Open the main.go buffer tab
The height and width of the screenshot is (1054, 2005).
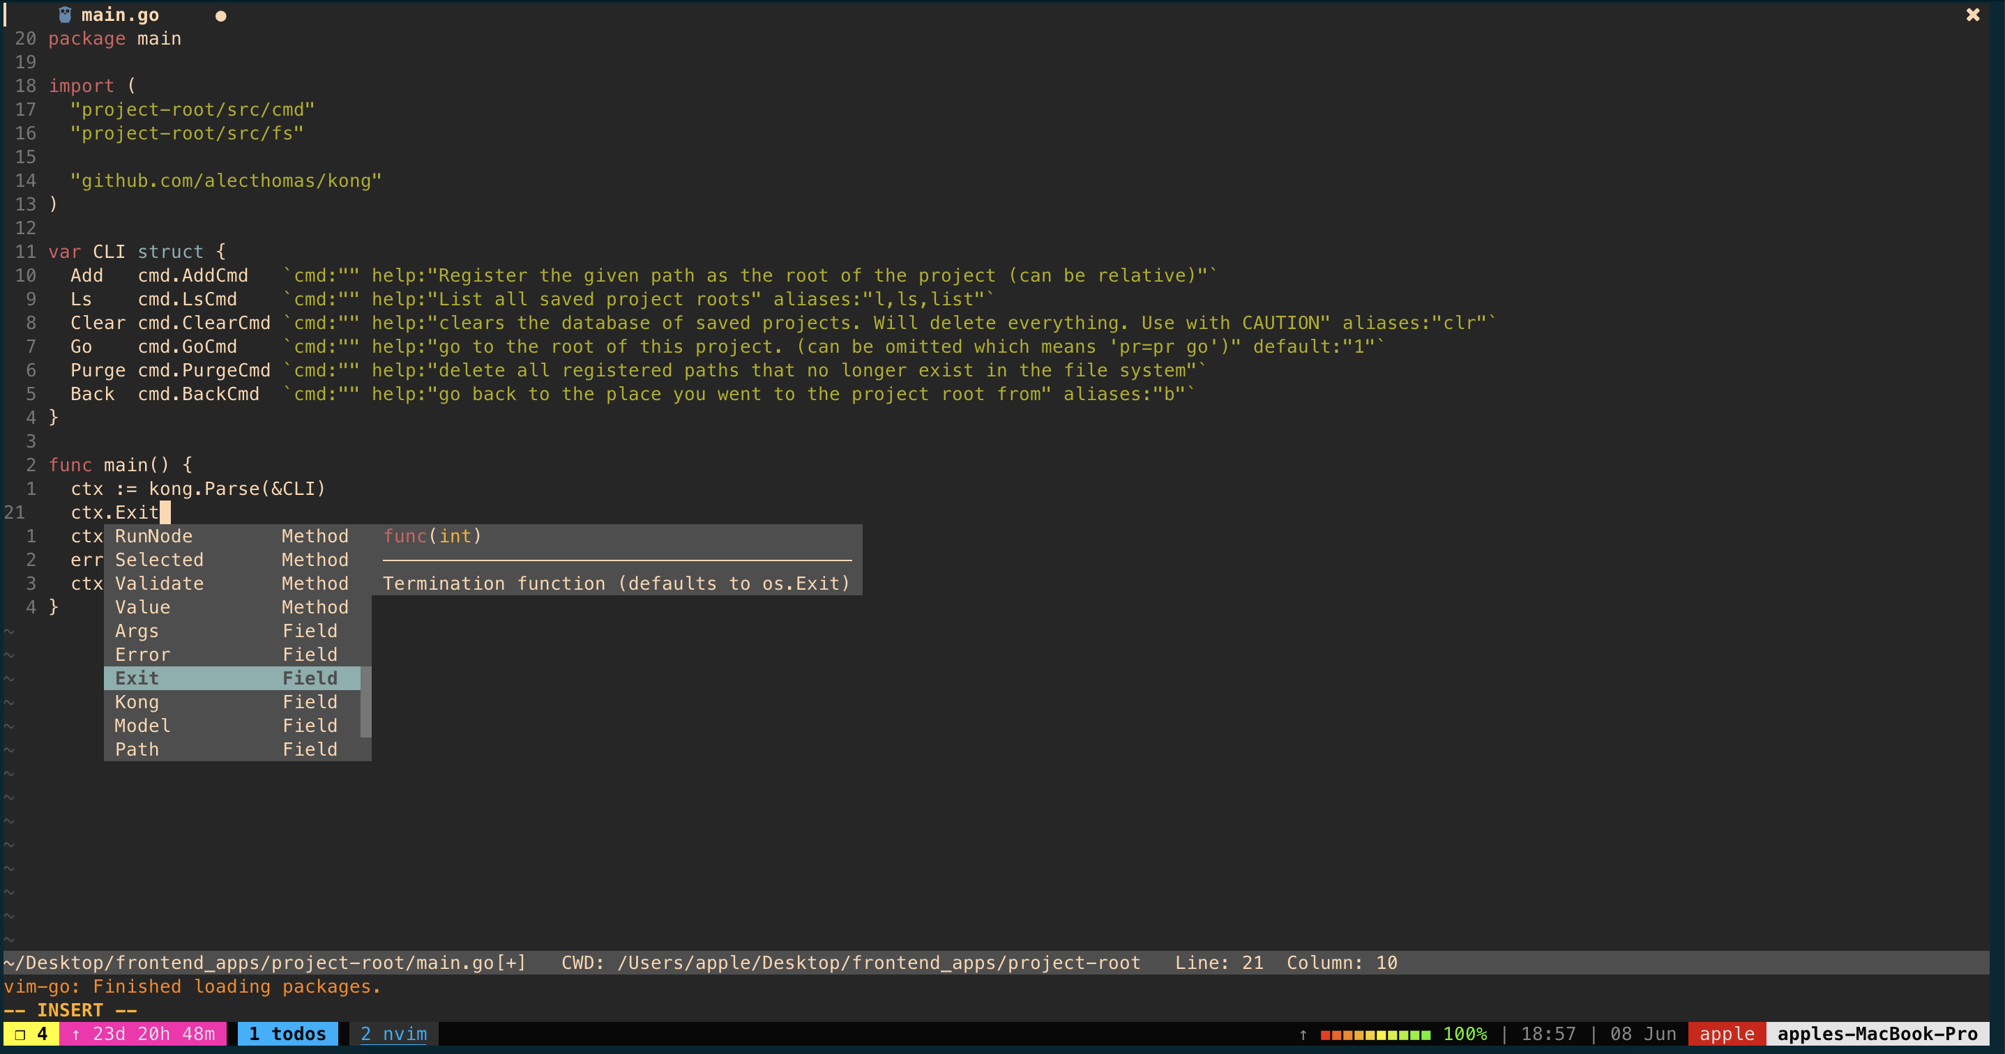coord(120,15)
